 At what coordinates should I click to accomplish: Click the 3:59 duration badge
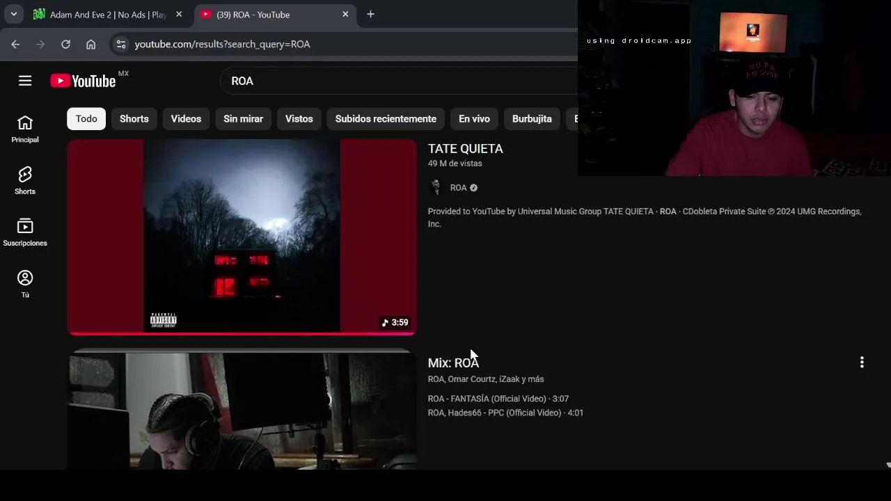[395, 322]
